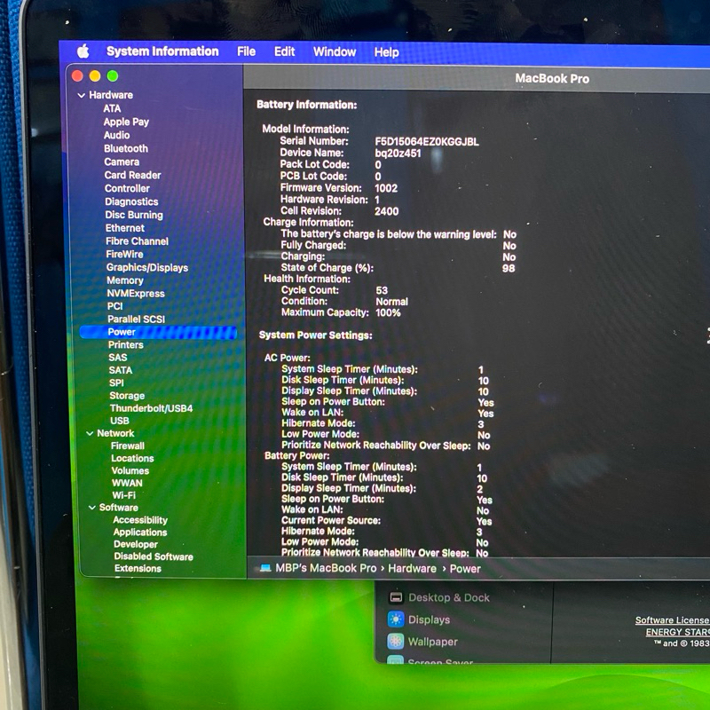Select Card Reader in the sidebar
The height and width of the screenshot is (710, 710).
(x=132, y=175)
